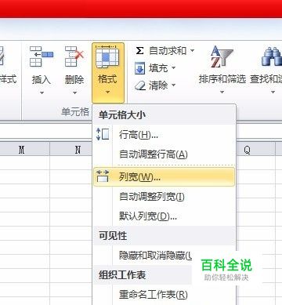
Task: Open the dropdown arrow under 查找和选择
Action: coord(273,92)
